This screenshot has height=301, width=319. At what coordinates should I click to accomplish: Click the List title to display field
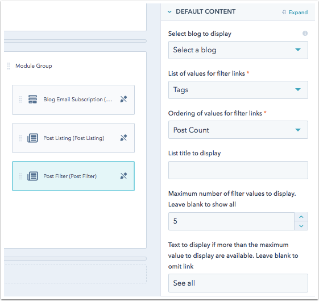(238, 170)
